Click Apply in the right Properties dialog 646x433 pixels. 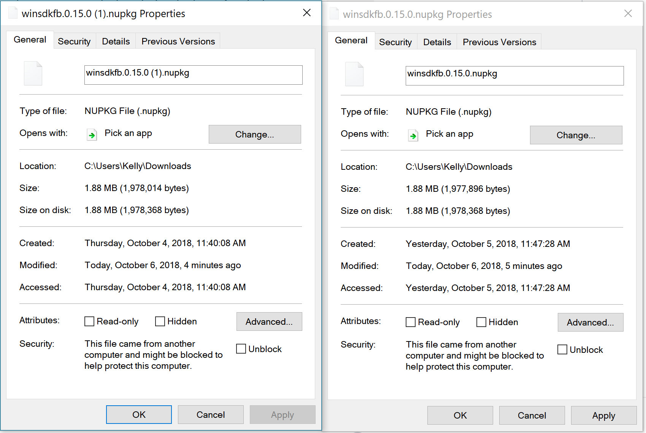tap(603, 415)
